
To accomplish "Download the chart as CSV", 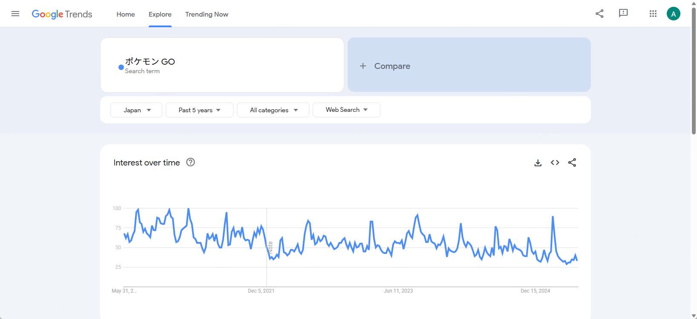I will [538, 162].
